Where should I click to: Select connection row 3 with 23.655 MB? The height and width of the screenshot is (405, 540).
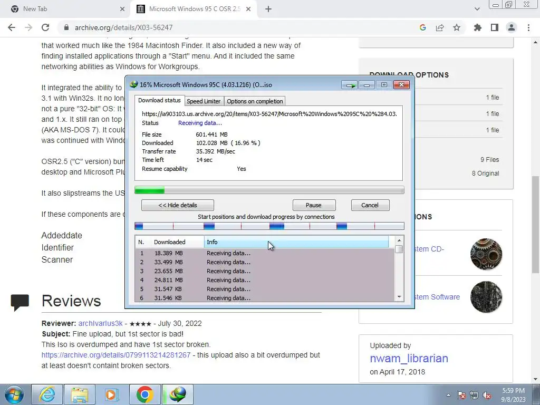[x=265, y=271]
